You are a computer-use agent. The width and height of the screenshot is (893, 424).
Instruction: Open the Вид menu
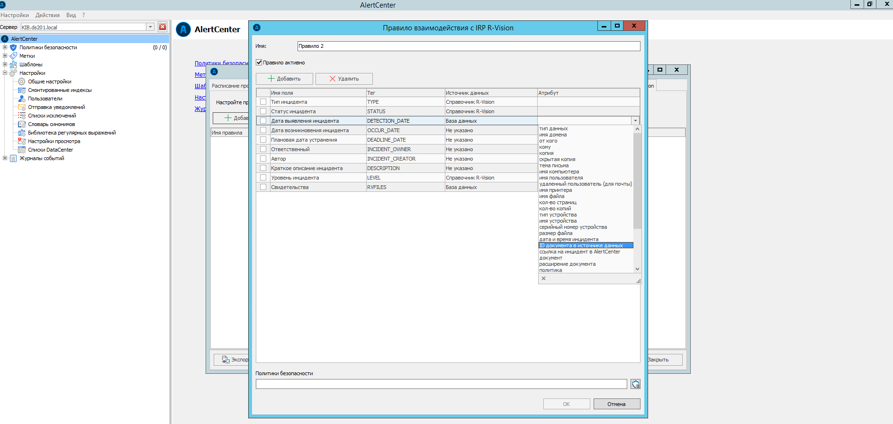(x=71, y=15)
